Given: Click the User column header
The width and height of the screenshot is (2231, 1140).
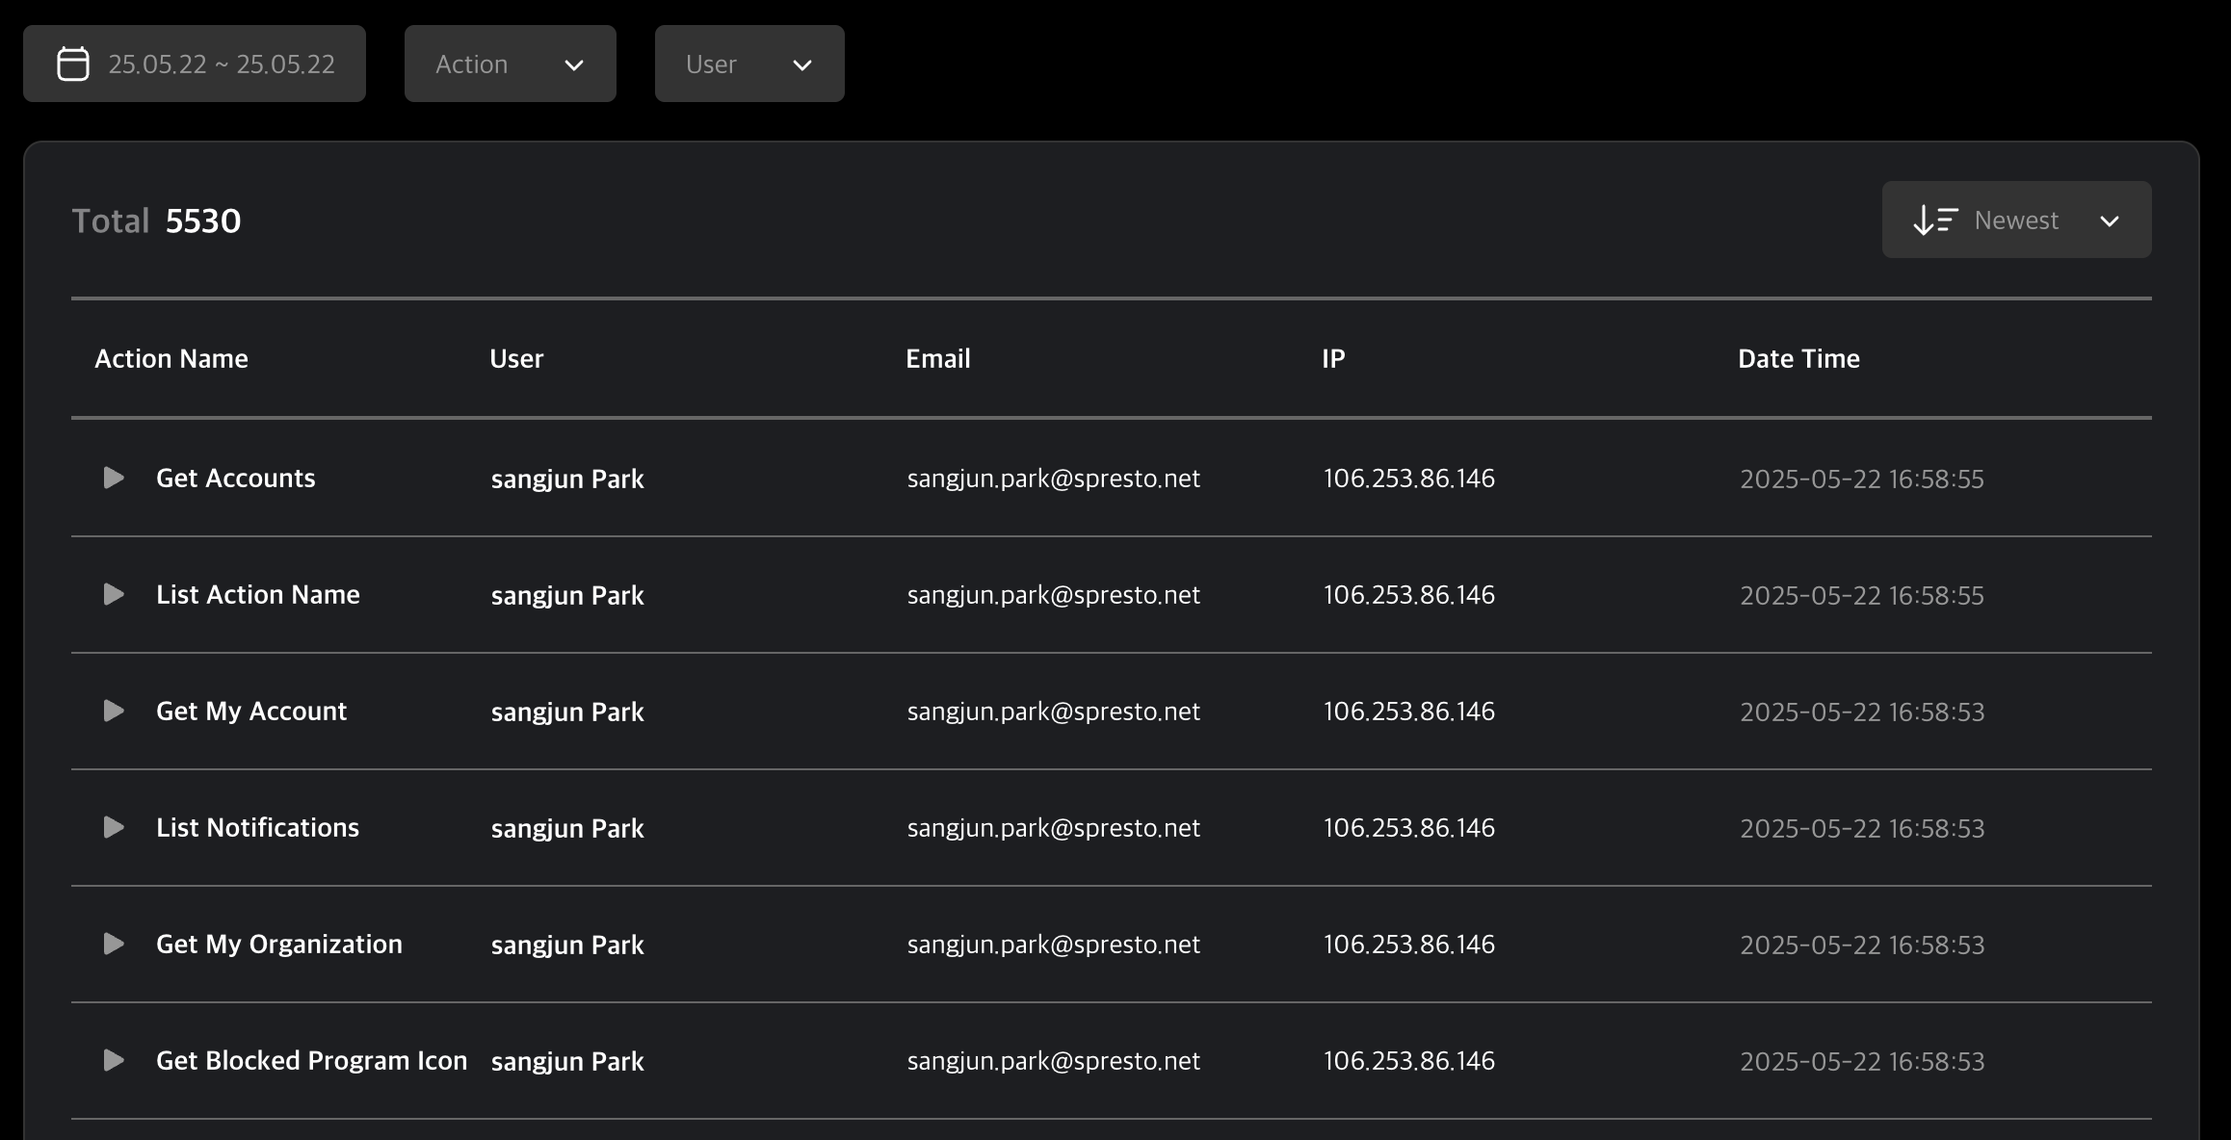Looking at the screenshot, I should point(516,358).
